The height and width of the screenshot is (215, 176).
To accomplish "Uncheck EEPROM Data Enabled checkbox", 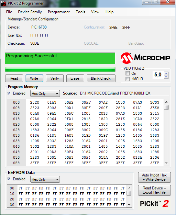I will (x=9, y=179).
